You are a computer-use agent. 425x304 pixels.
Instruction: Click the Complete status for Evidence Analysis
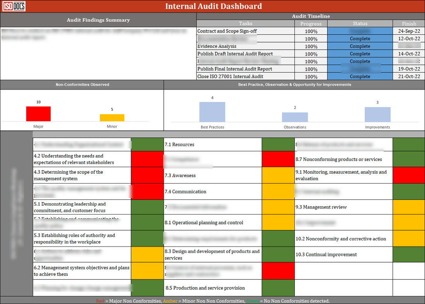tap(360, 46)
